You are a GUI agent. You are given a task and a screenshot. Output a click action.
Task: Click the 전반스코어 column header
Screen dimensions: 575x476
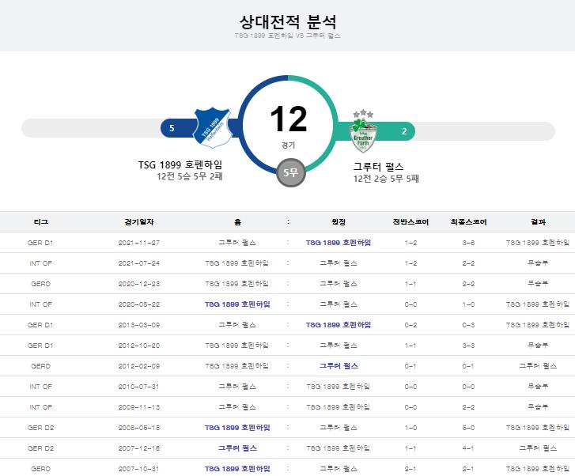410,222
